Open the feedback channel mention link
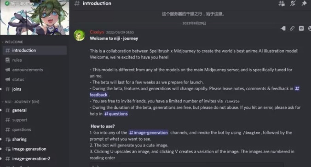The height and width of the screenshot is (167, 311). (x=98, y=95)
